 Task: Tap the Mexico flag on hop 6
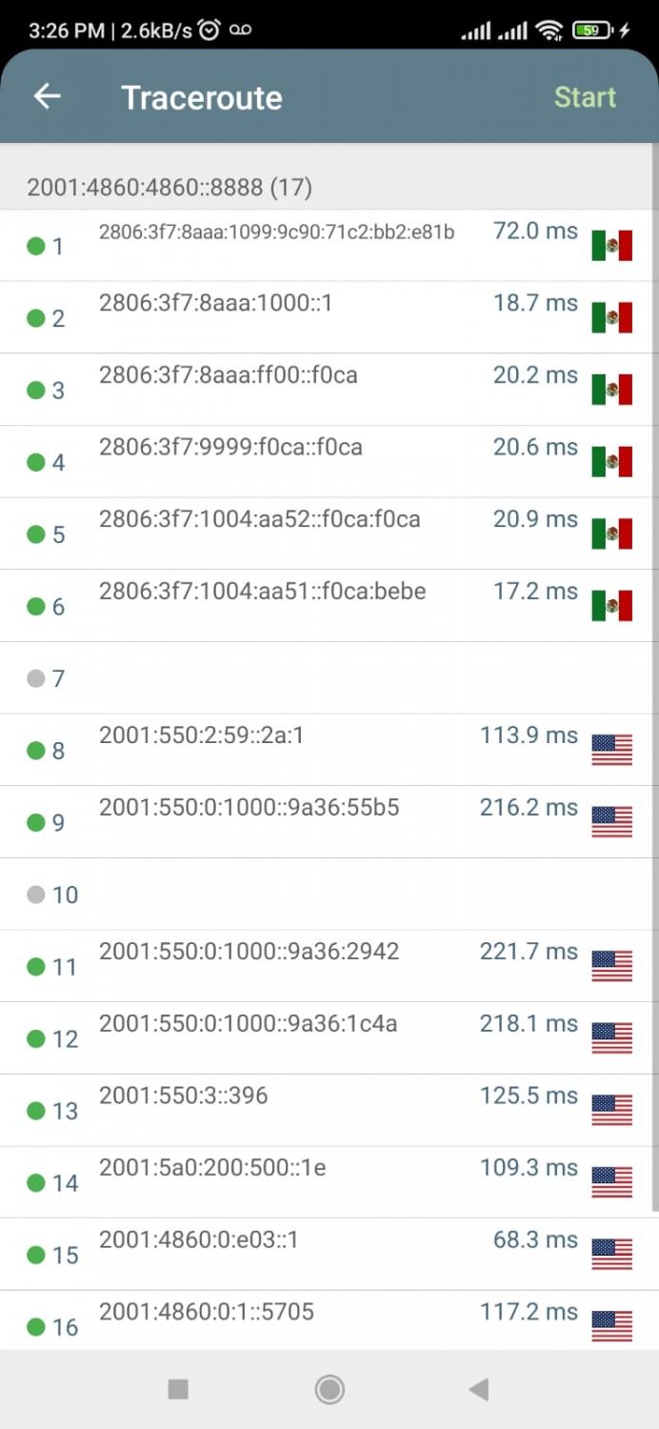tap(611, 606)
